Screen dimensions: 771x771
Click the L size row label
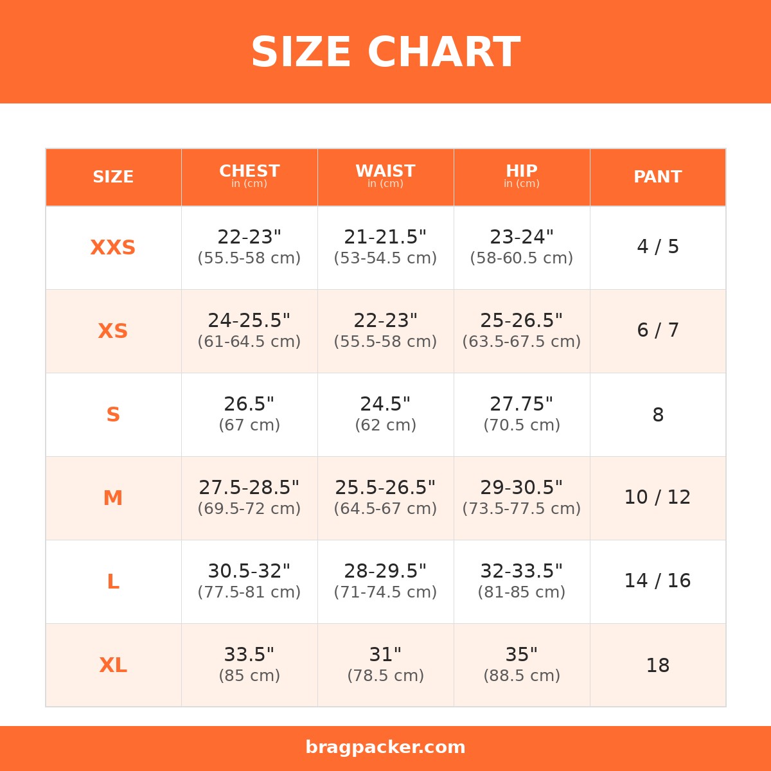113,582
